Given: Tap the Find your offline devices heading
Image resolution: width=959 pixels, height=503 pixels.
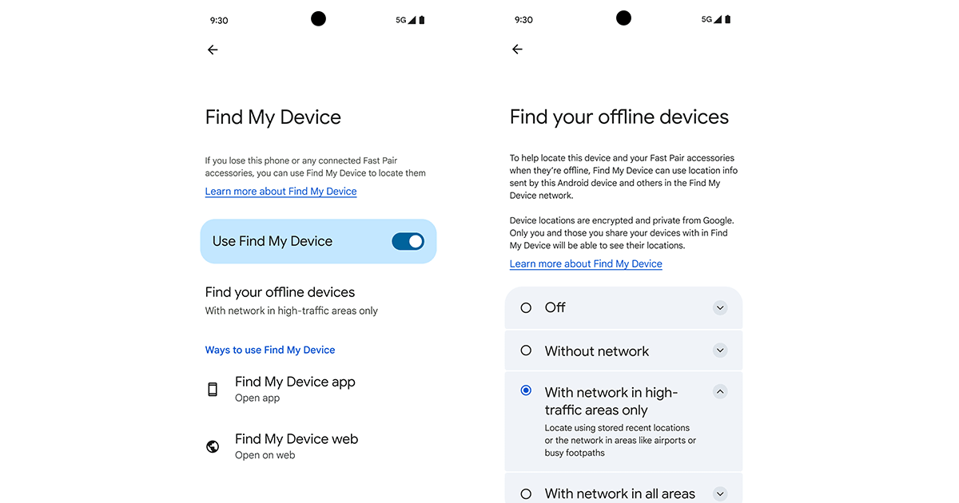Looking at the screenshot, I should tap(280, 292).
